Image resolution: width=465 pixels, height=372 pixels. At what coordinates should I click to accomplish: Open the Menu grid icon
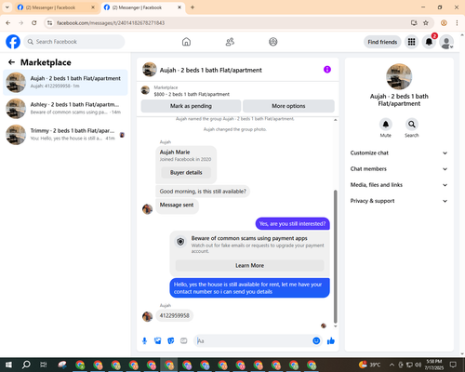411,42
